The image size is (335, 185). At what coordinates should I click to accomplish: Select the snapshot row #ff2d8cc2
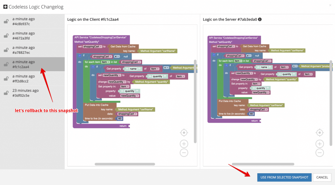[x=32, y=79]
